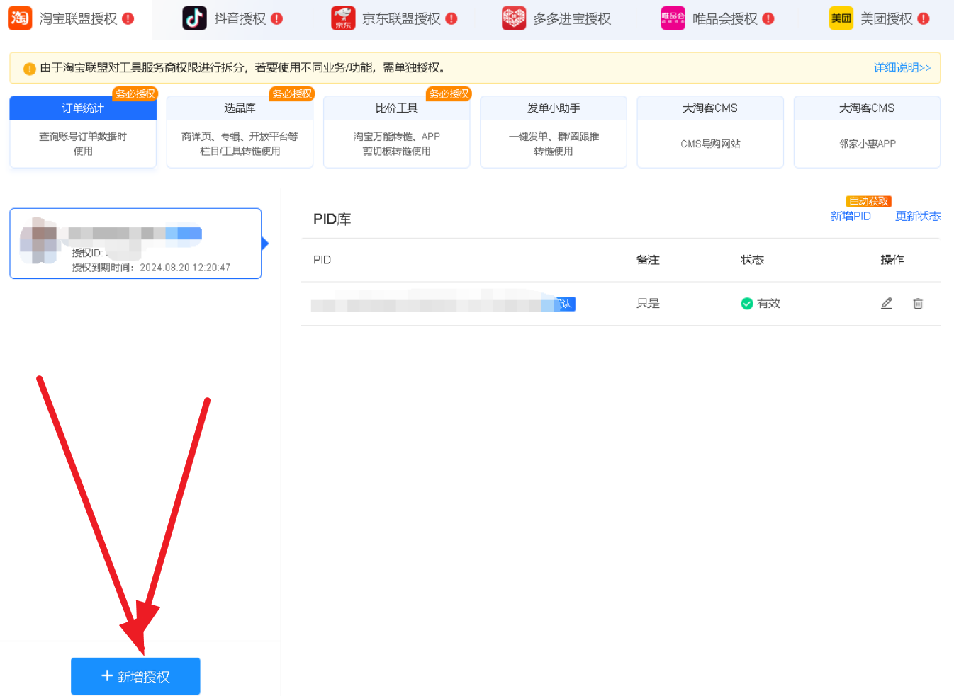
Task: Delete the PID entry with trash icon
Action: (x=918, y=304)
